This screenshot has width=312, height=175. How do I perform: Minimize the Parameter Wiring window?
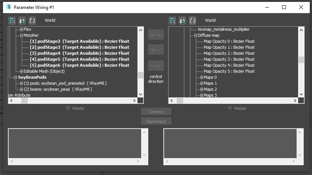point(267,7)
